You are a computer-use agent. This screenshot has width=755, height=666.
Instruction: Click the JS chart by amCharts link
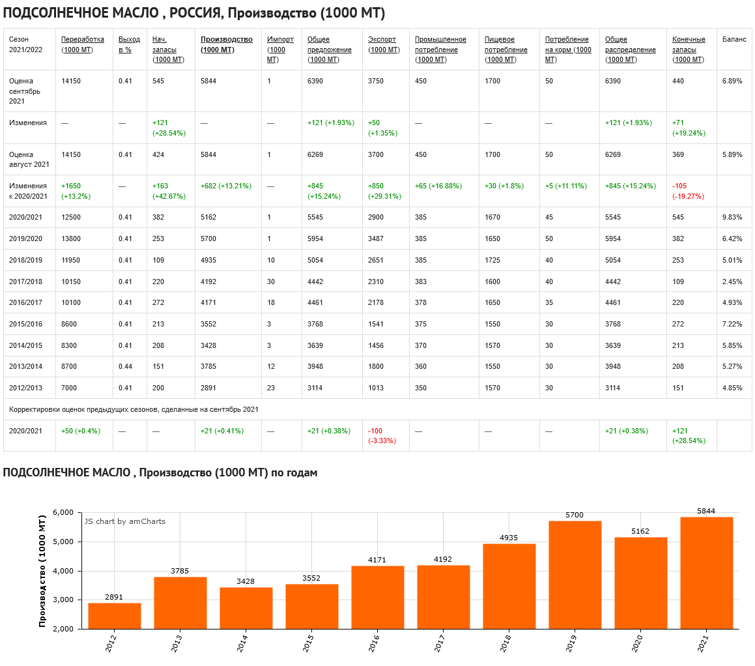pyautogui.click(x=124, y=521)
